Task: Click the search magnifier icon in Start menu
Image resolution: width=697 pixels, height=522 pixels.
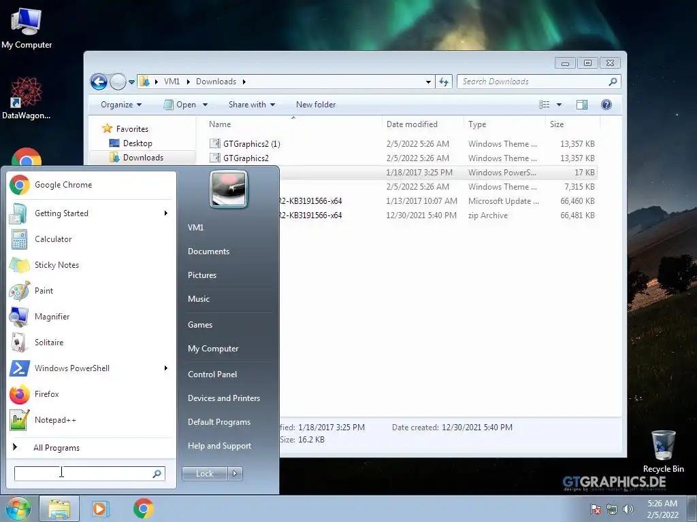Action: (x=157, y=474)
